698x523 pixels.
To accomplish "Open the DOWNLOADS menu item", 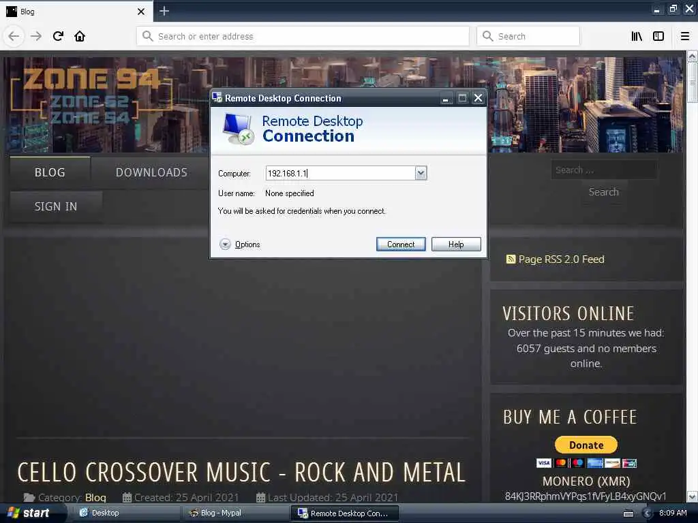I will pyautogui.click(x=151, y=172).
